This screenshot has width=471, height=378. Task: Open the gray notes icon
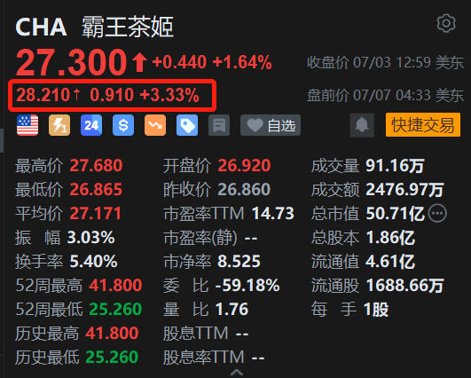pyautogui.click(x=219, y=125)
